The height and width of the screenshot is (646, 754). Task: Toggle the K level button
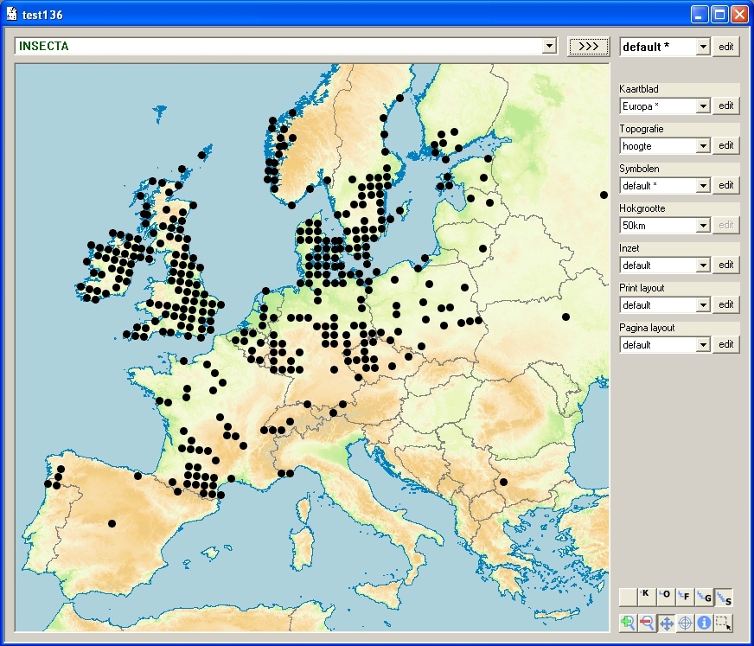[647, 597]
